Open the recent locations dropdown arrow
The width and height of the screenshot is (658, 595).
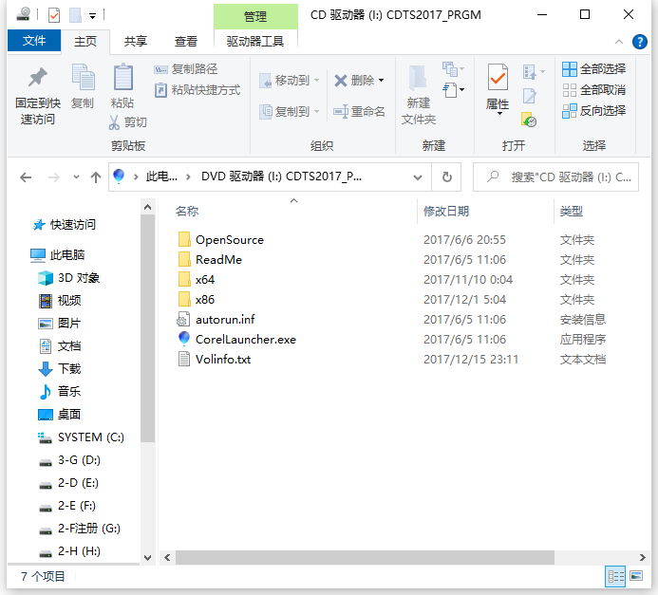tap(76, 177)
